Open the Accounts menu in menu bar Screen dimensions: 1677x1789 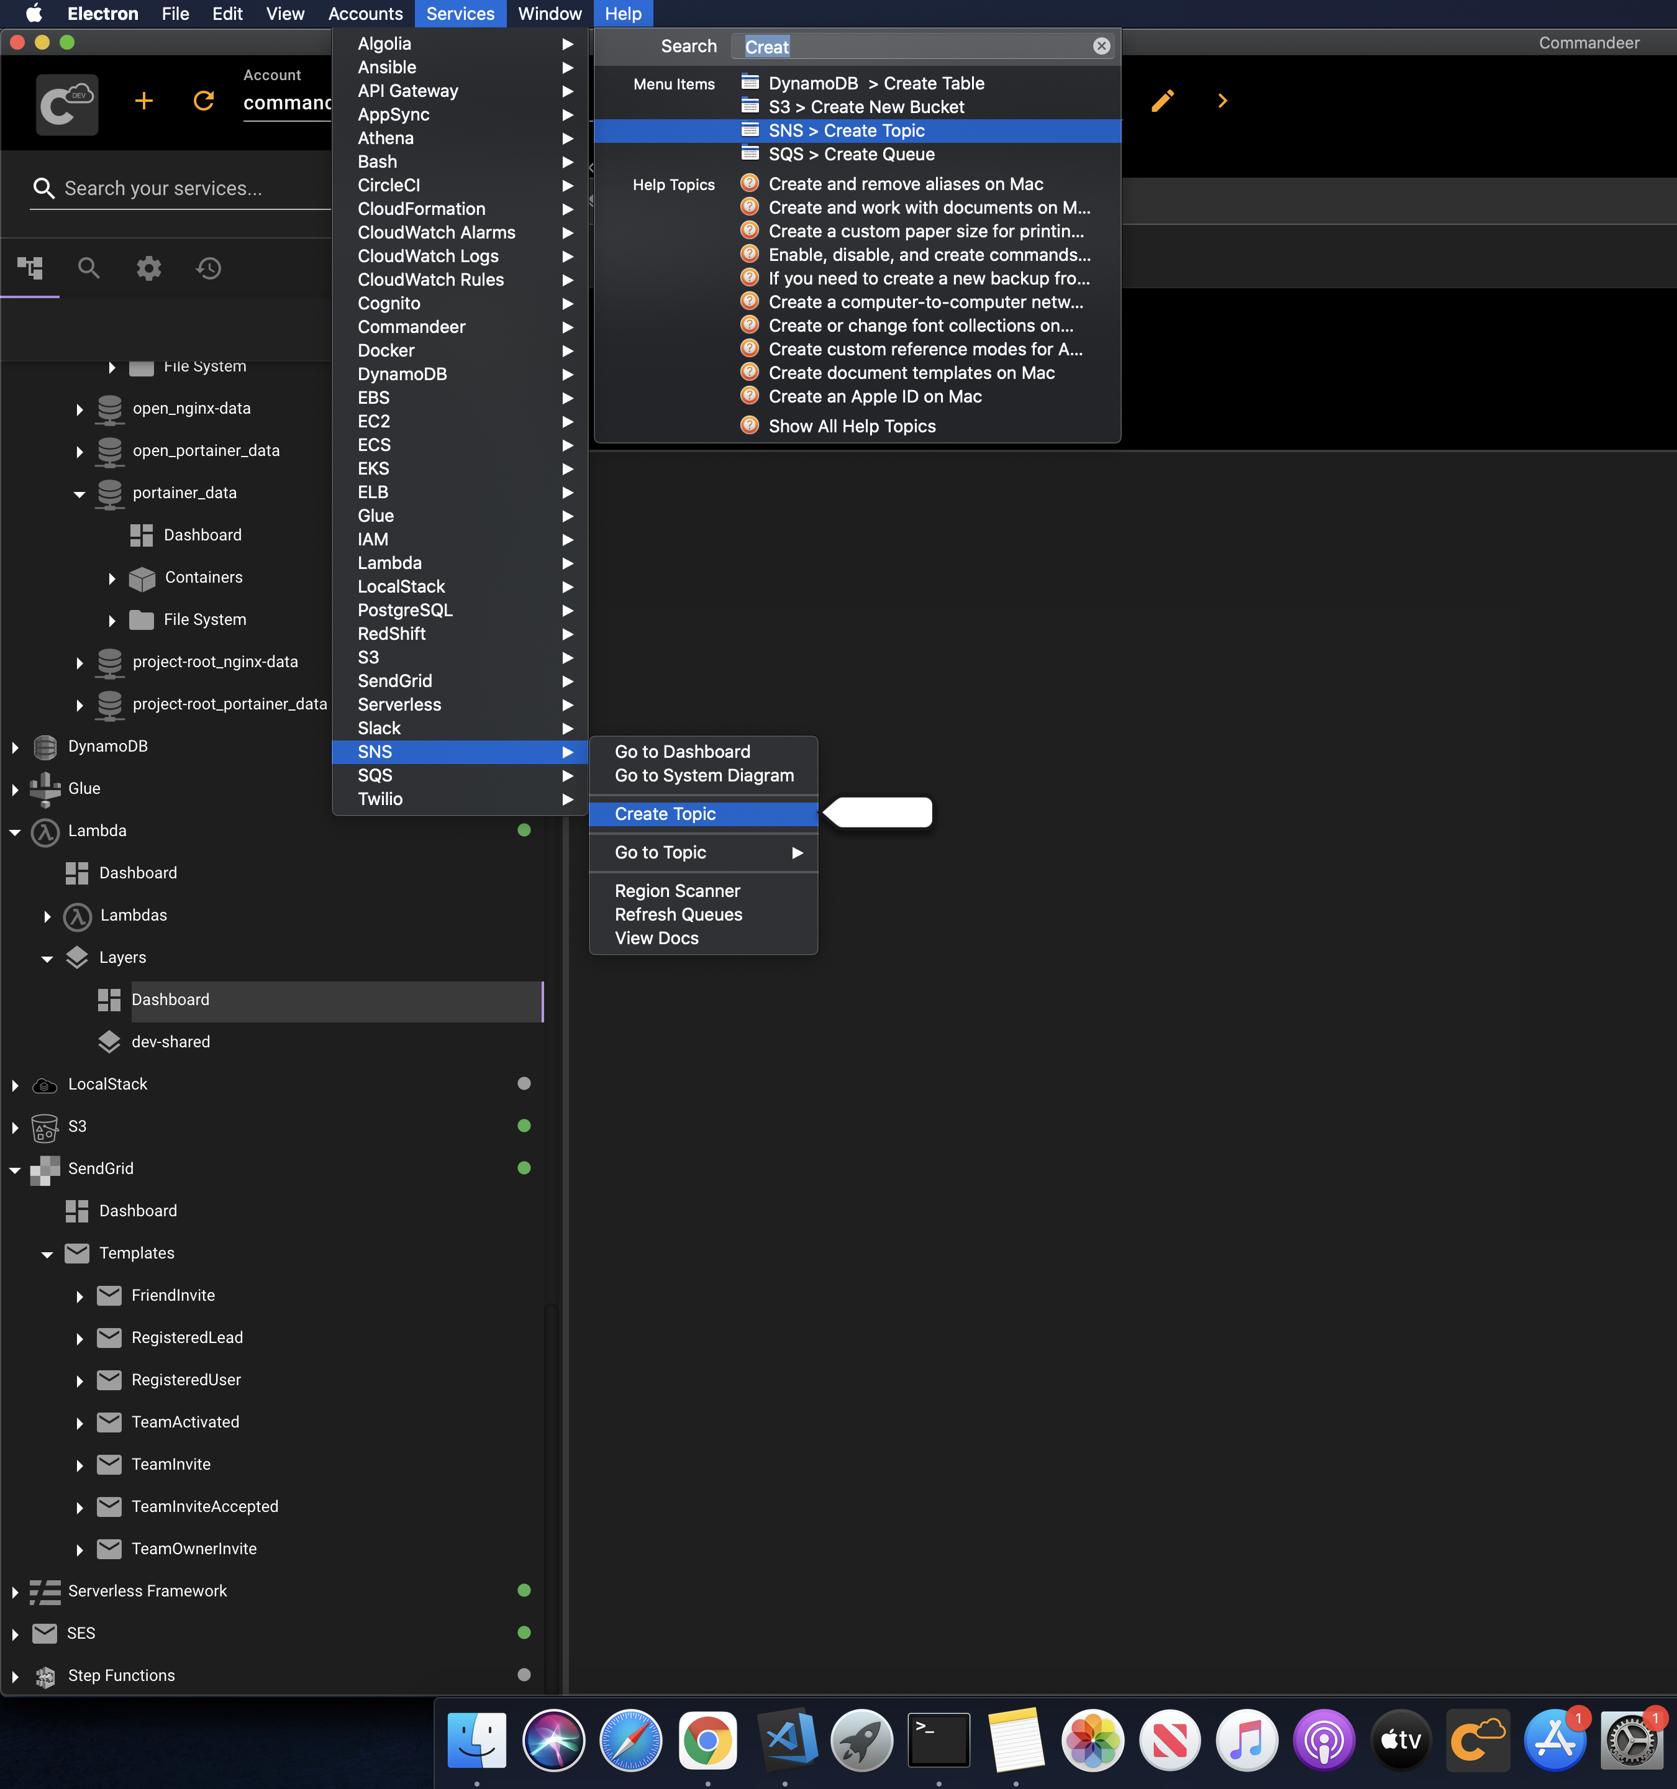365,14
